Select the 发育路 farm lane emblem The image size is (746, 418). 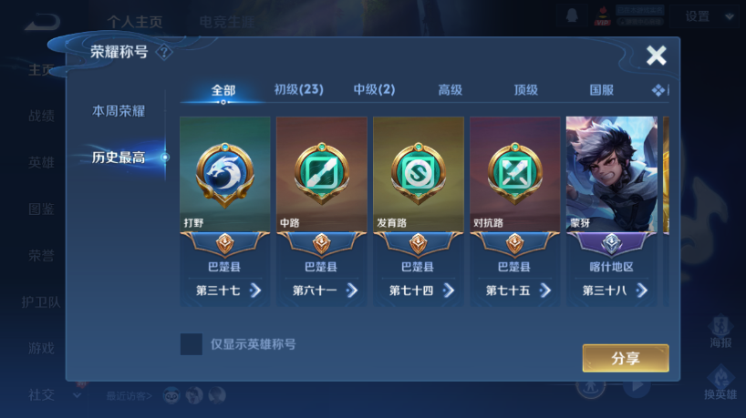pos(419,173)
